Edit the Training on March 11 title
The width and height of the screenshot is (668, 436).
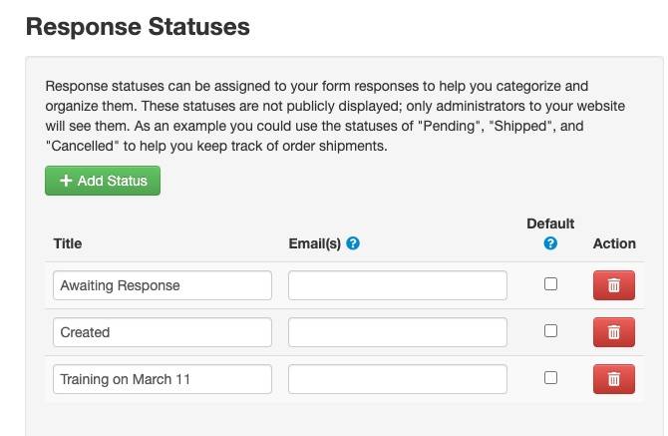pos(163,379)
